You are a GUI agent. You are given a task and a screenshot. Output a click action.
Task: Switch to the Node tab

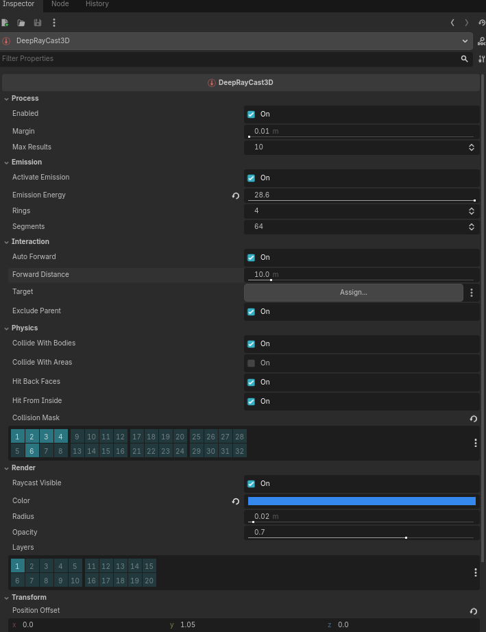point(60,5)
